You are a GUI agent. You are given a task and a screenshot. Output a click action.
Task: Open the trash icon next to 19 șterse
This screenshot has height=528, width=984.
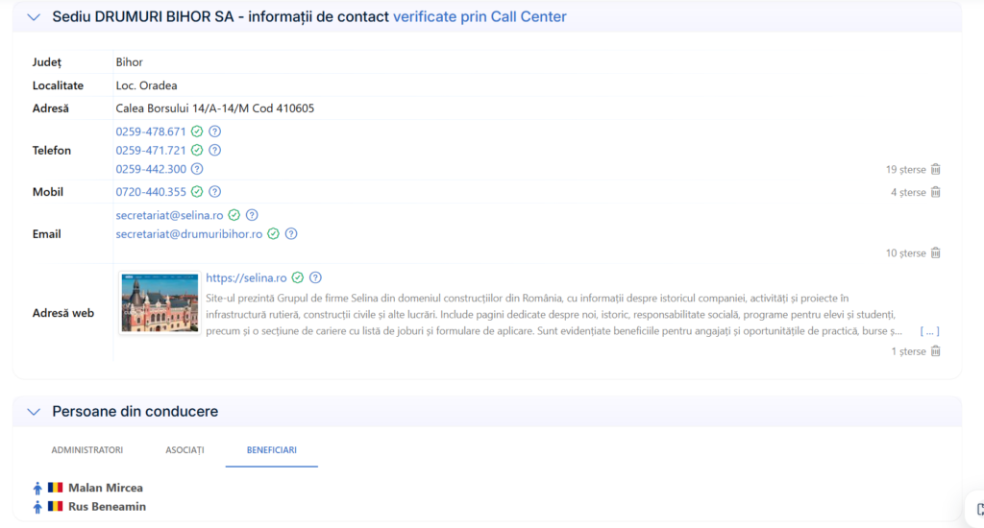[x=936, y=169]
